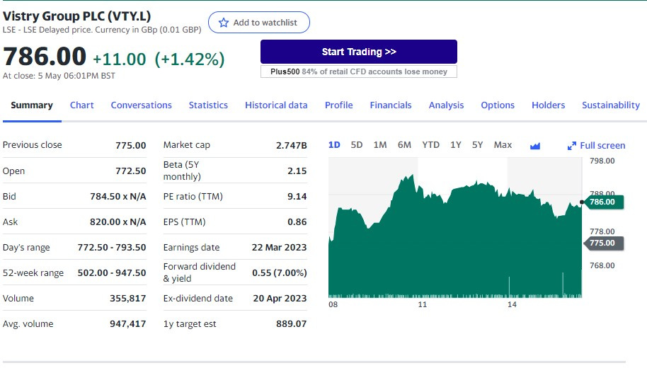
Task: Click the At close 5 May timestamp
Action: coord(59,76)
